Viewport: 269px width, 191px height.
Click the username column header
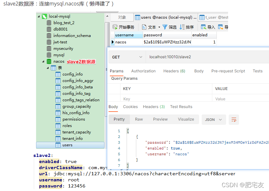129,35
